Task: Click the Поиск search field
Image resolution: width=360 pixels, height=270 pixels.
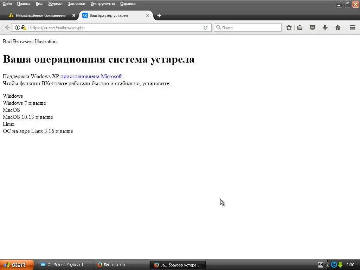Action: pos(247,27)
